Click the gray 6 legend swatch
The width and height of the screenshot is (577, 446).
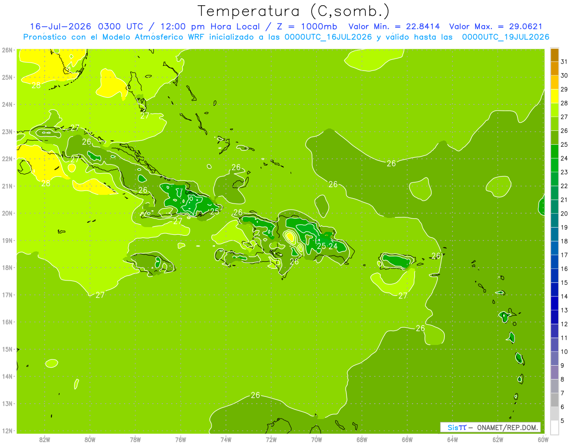point(554,400)
